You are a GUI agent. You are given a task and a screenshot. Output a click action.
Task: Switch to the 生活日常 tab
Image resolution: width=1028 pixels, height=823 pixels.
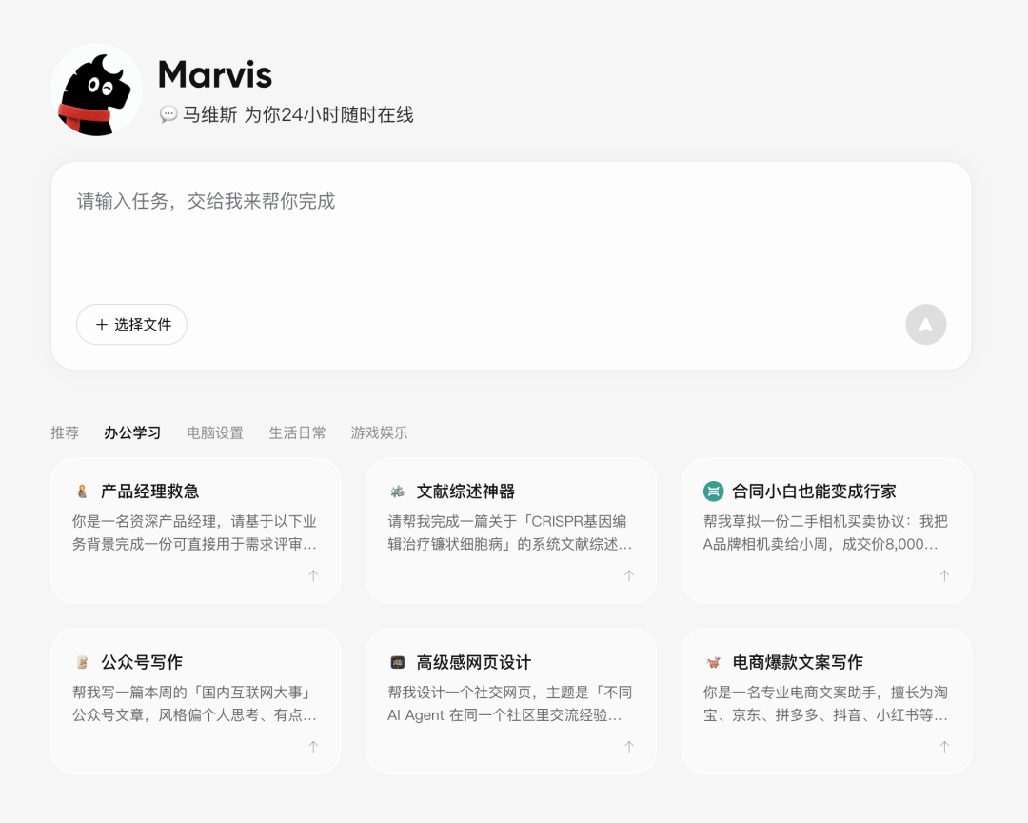pyautogui.click(x=297, y=432)
